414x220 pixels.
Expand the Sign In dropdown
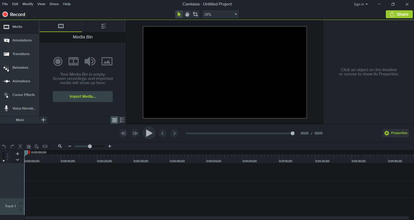click(x=361, y=4)
